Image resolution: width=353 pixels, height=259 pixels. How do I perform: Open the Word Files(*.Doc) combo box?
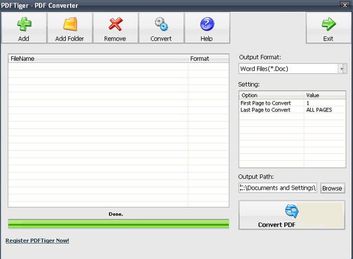292,69
